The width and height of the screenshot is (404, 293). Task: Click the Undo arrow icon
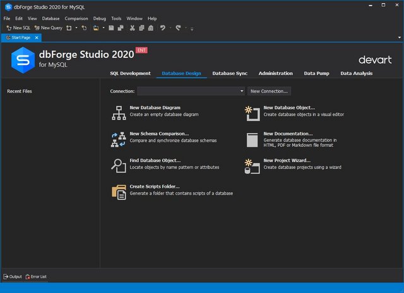[x=163, y=28]
